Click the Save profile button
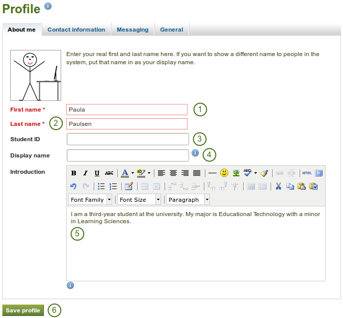Image resolution: width=343 pixels, height=318 pixels. [23, 310]
